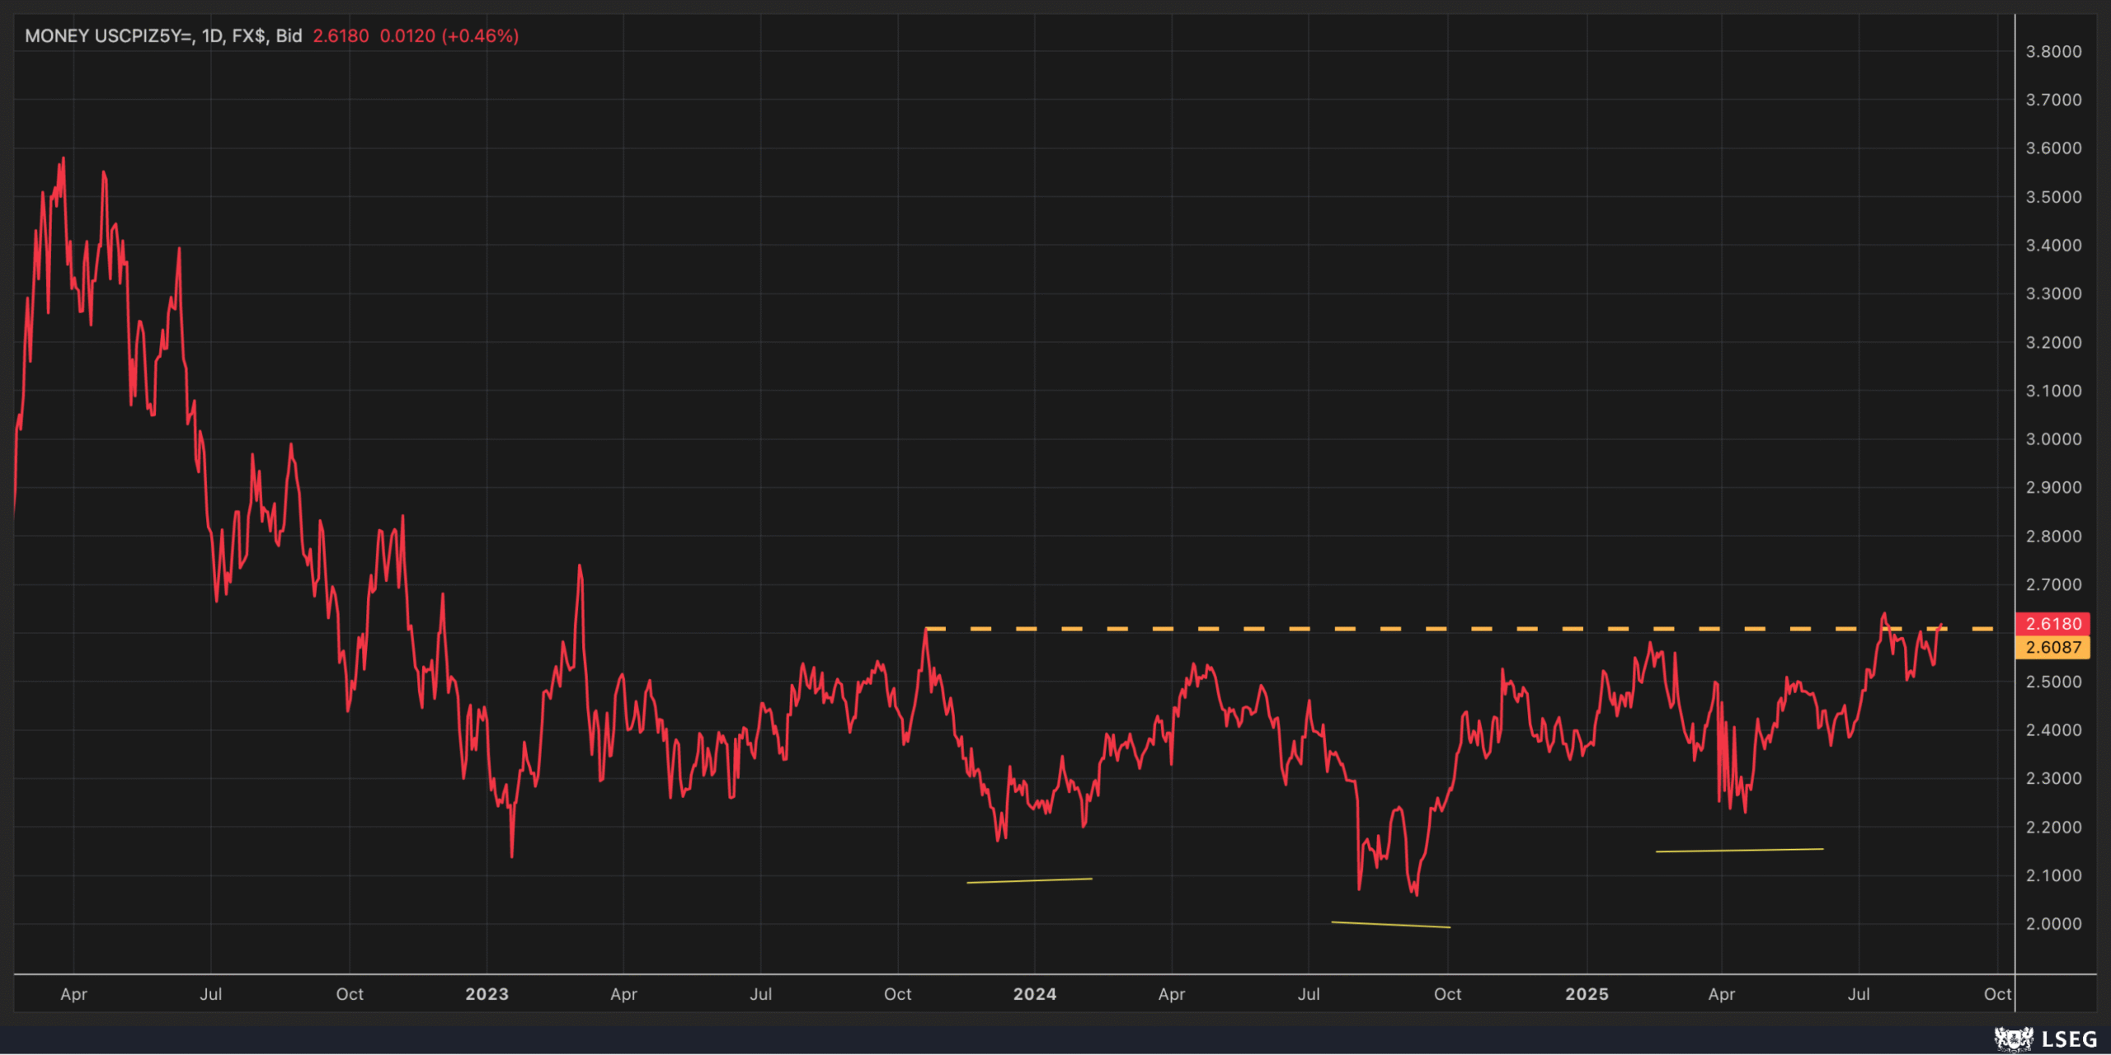This screenshot has width=2111, height=1055.
Task: Click the dashed orange resistance line
Action: point(1460,629)
